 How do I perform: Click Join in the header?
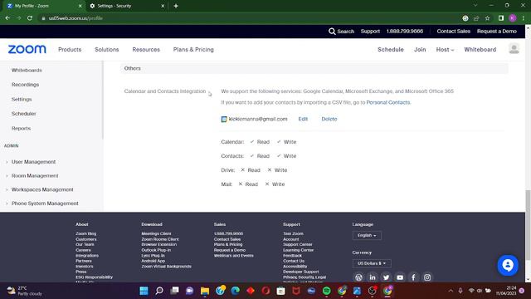coord(420,50)
